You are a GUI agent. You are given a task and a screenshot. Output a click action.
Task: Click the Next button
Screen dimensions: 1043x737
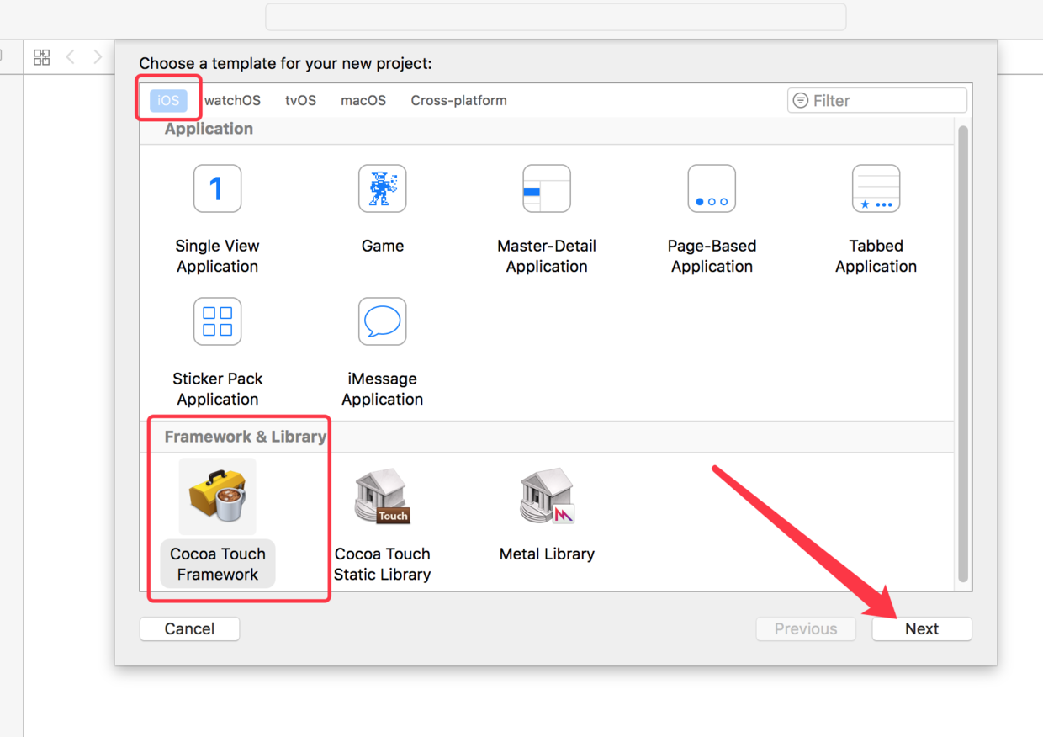pos(922,628)
